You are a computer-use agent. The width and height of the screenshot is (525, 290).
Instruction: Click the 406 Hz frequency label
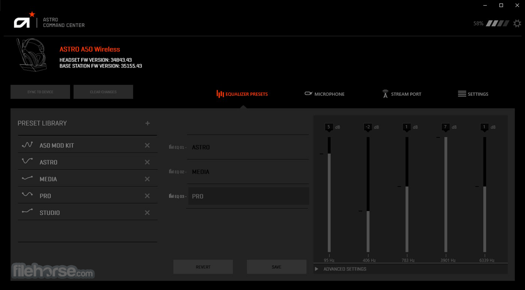pyautogui.click(x=369, y=260)
